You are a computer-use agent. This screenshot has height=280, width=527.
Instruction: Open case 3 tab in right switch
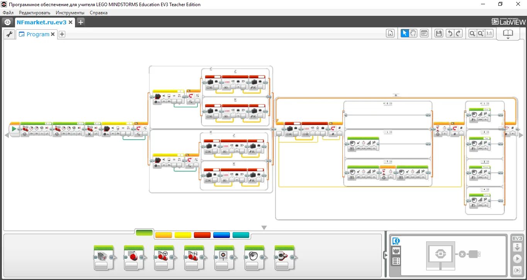pyautogui.click(x=484, y=162)
